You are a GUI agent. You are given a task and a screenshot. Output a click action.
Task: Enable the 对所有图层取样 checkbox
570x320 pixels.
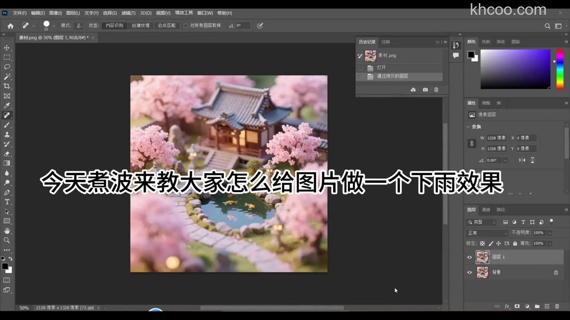186,25
